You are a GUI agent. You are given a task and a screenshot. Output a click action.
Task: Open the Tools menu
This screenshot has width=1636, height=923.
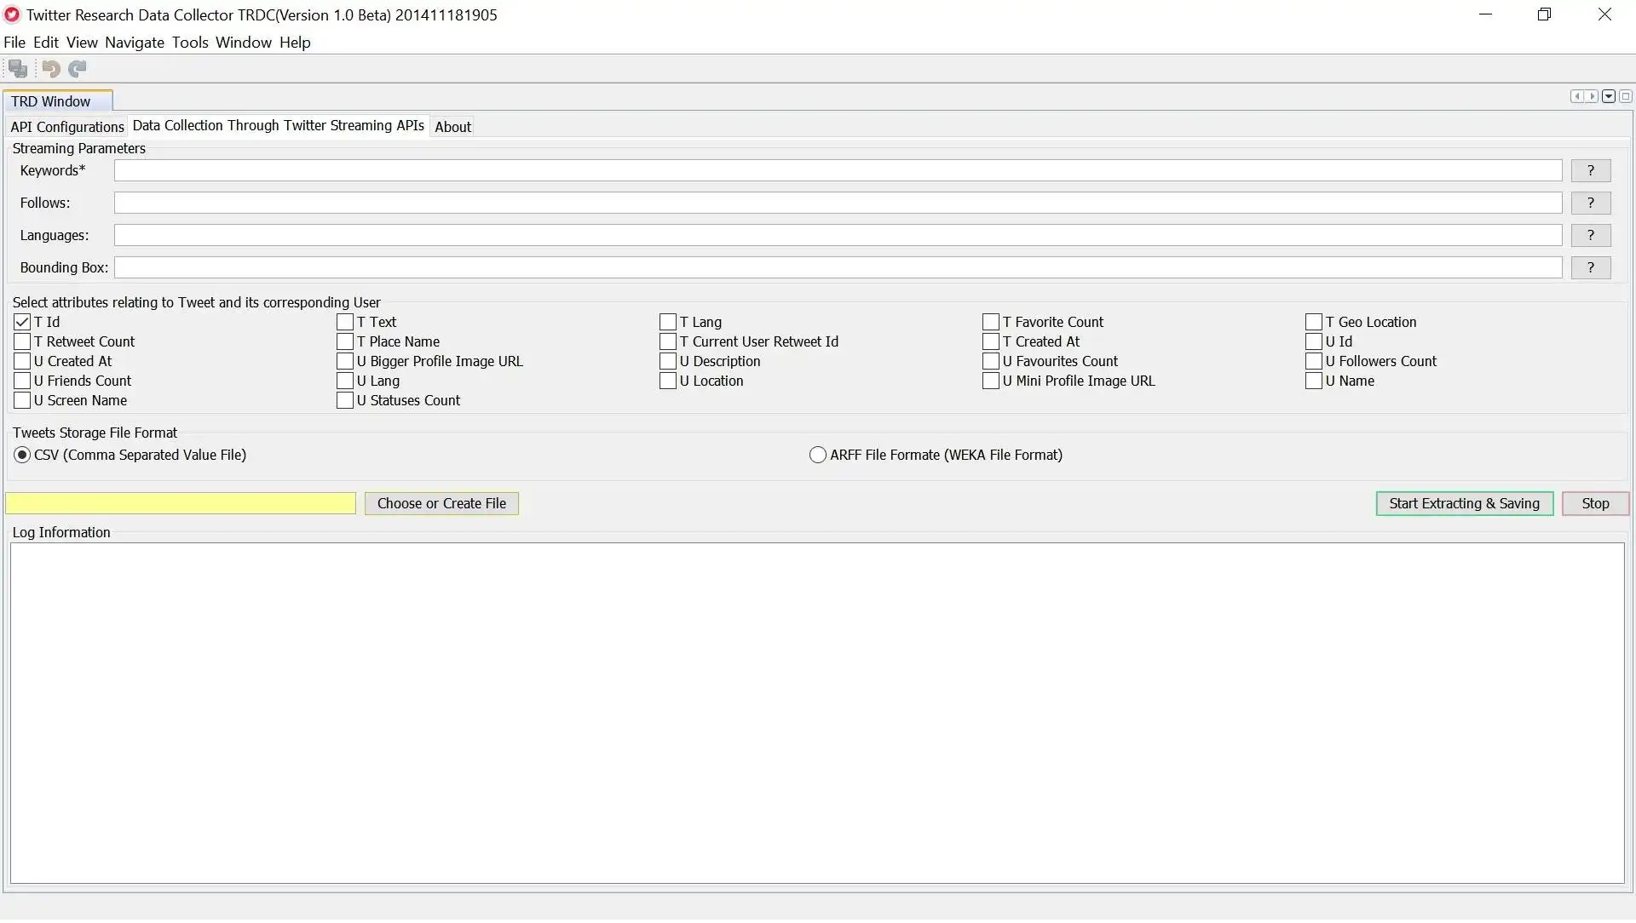tap(189, 42)
